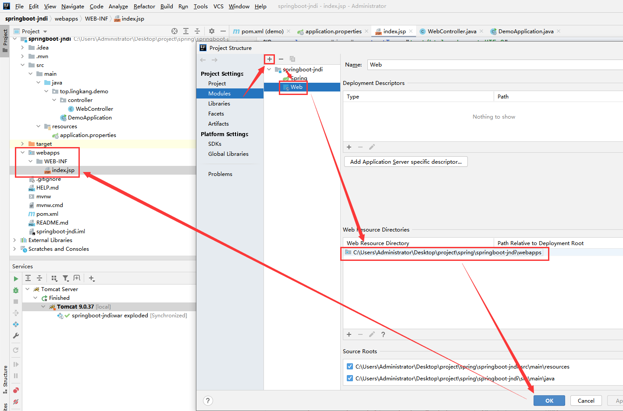Select index.jsp in project tree

(63, 170)
